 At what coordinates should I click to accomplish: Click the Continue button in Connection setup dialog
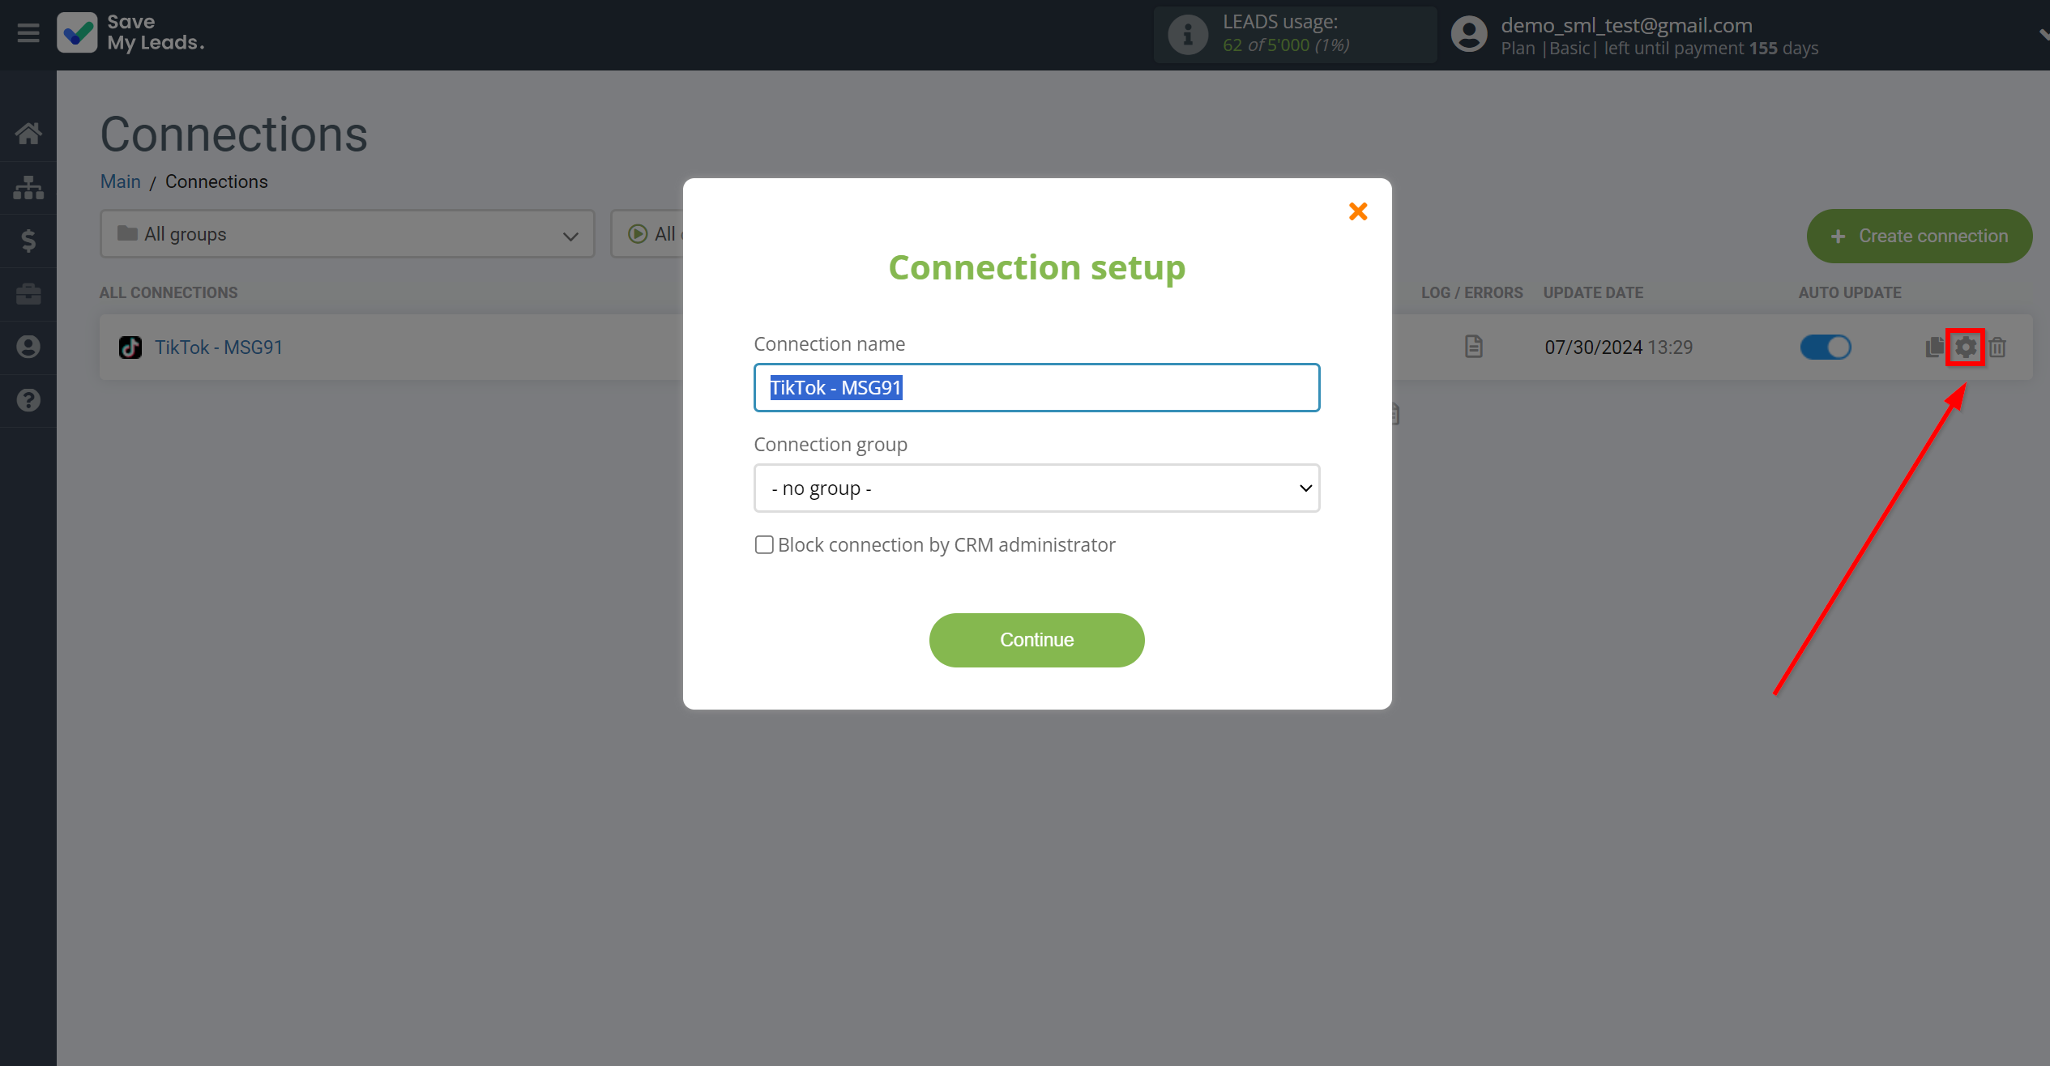coord(1037,639)
